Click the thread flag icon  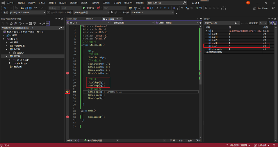112,12
